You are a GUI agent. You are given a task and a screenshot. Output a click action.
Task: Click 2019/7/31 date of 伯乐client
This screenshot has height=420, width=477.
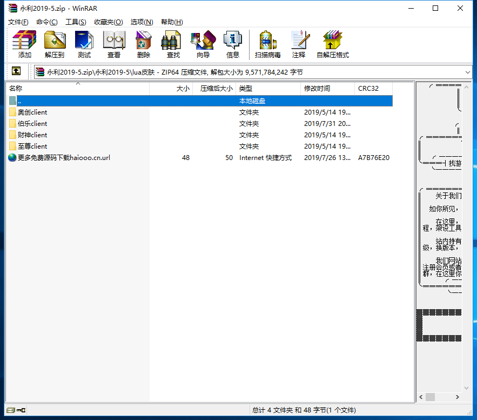coord(327,124)
